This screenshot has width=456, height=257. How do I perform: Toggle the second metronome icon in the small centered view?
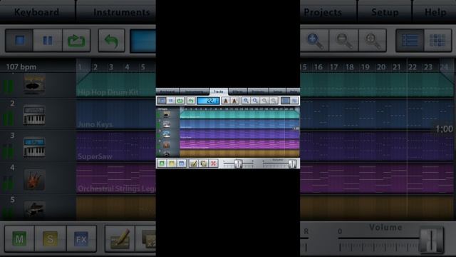pos(234,101)
